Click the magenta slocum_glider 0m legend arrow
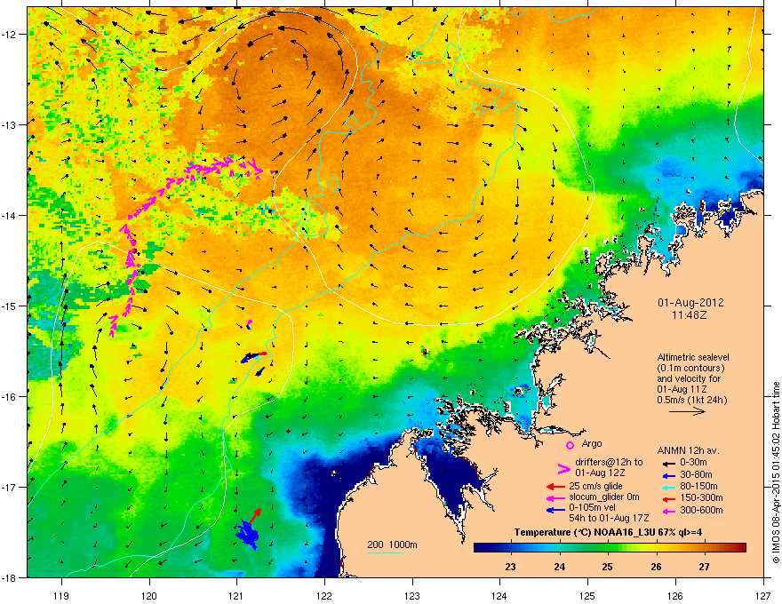The width and height of the screenshot is (782, 604). (555, 498)
